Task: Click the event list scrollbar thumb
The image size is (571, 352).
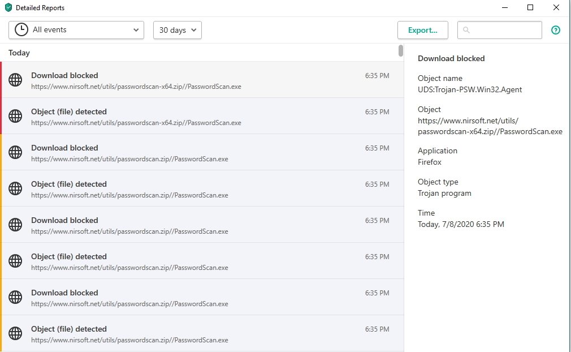Action: [x=401, y=51]
